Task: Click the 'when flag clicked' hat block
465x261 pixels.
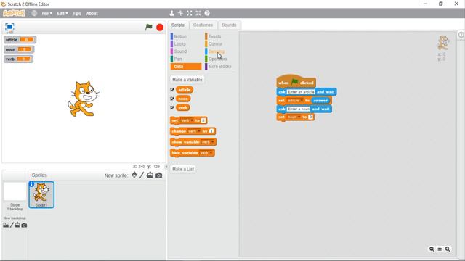Action: 296,81
